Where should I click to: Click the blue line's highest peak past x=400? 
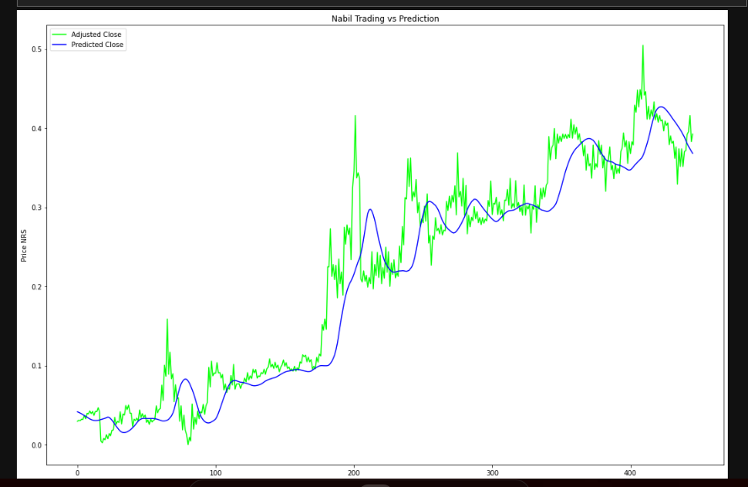tap(661, 107)
